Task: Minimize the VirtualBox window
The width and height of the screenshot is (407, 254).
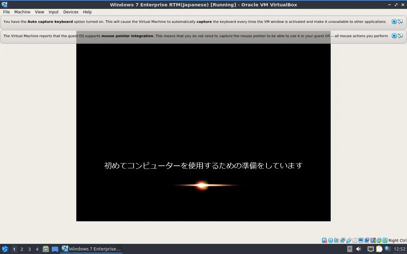Action: [x=390, y=5]
